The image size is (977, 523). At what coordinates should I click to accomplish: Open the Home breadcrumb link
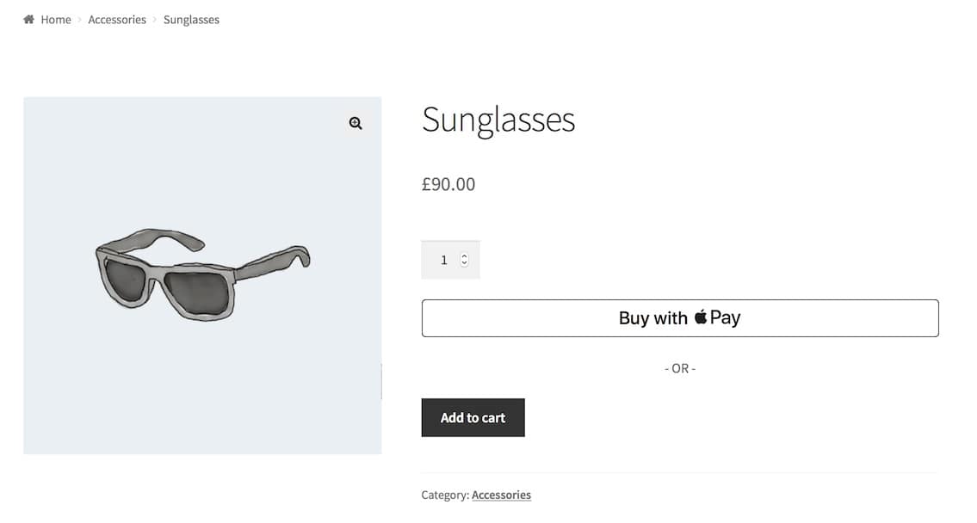56,19
